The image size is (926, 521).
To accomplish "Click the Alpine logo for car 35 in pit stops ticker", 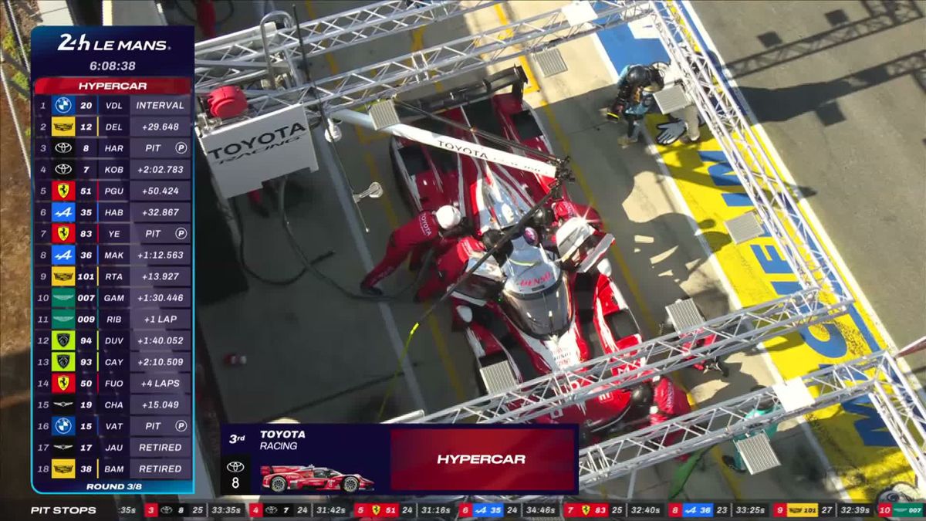I will pyautogui.click(x=481, y=510).
